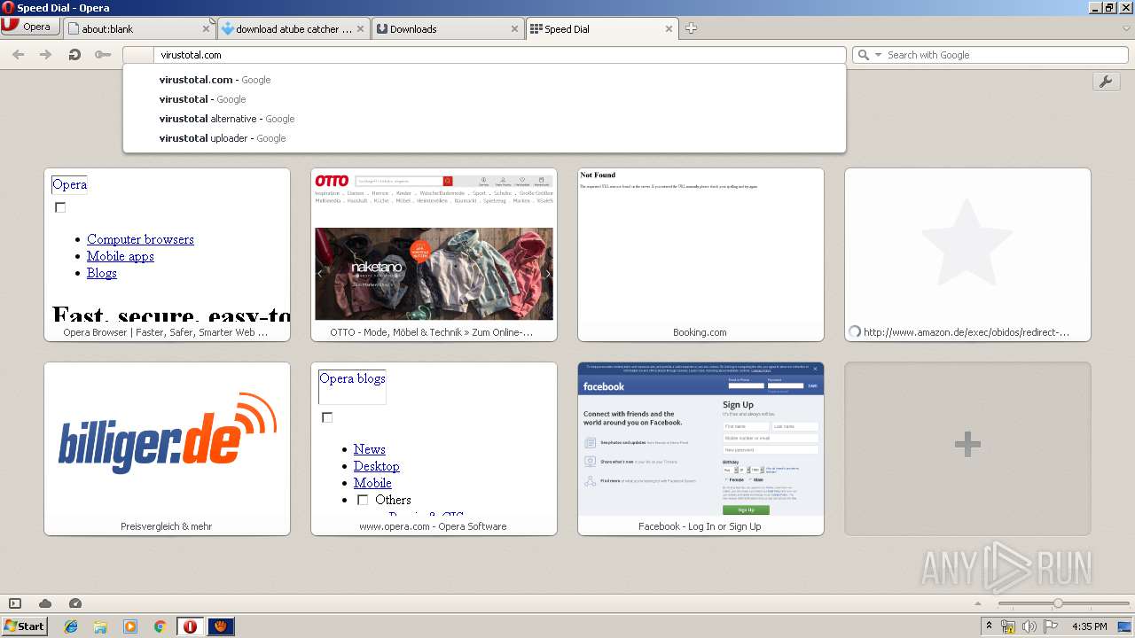Open the panels toggle icon in status bar
Image resolution: width=1135 pixels, height=638 pixels.
pyautogui.click(x=15, y=603)
